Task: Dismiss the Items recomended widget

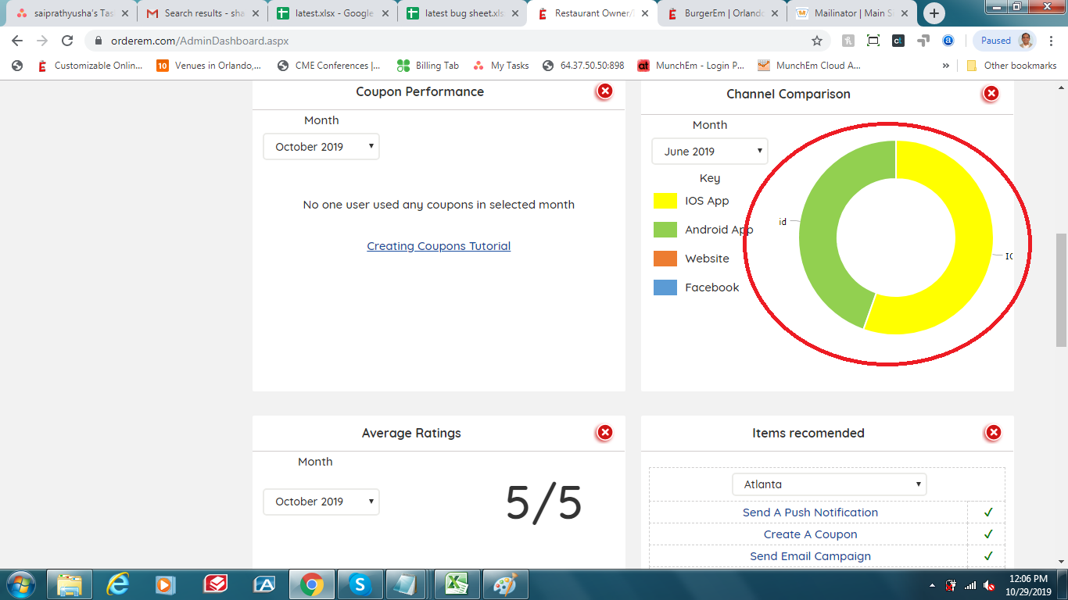Action: click(x=993, y=433)
